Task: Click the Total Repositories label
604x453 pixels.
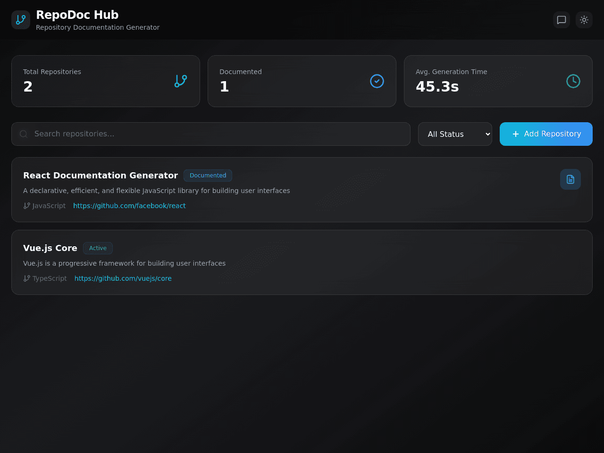Action: click(x=52, y=72)
